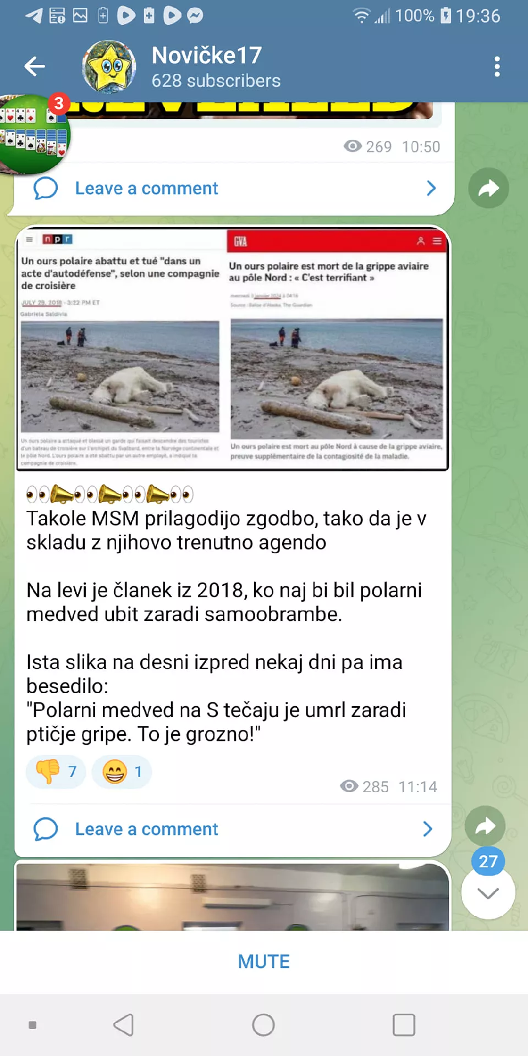The width and height of the screenshot is (528, 1056).
Task: Expand comments chevron on 10:50 post
Action: [x=431, y=188]
